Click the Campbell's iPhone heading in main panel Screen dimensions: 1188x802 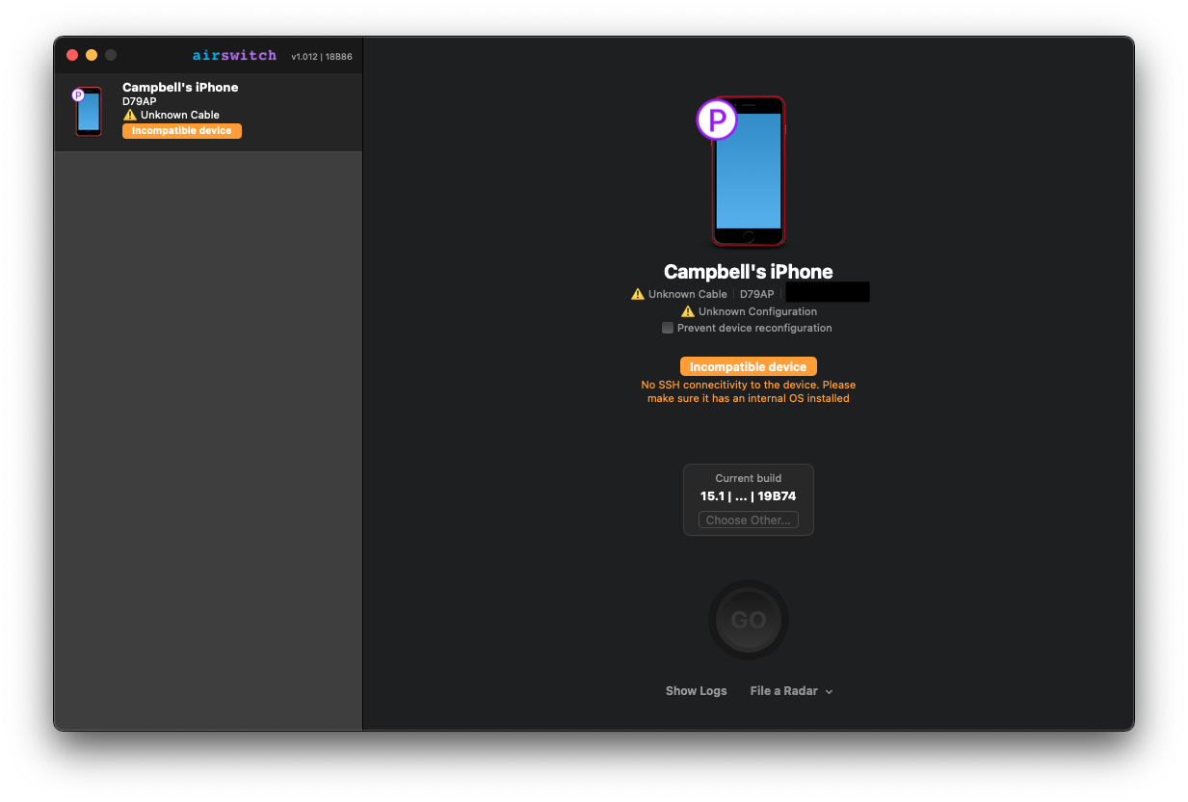tap(749, 272)
